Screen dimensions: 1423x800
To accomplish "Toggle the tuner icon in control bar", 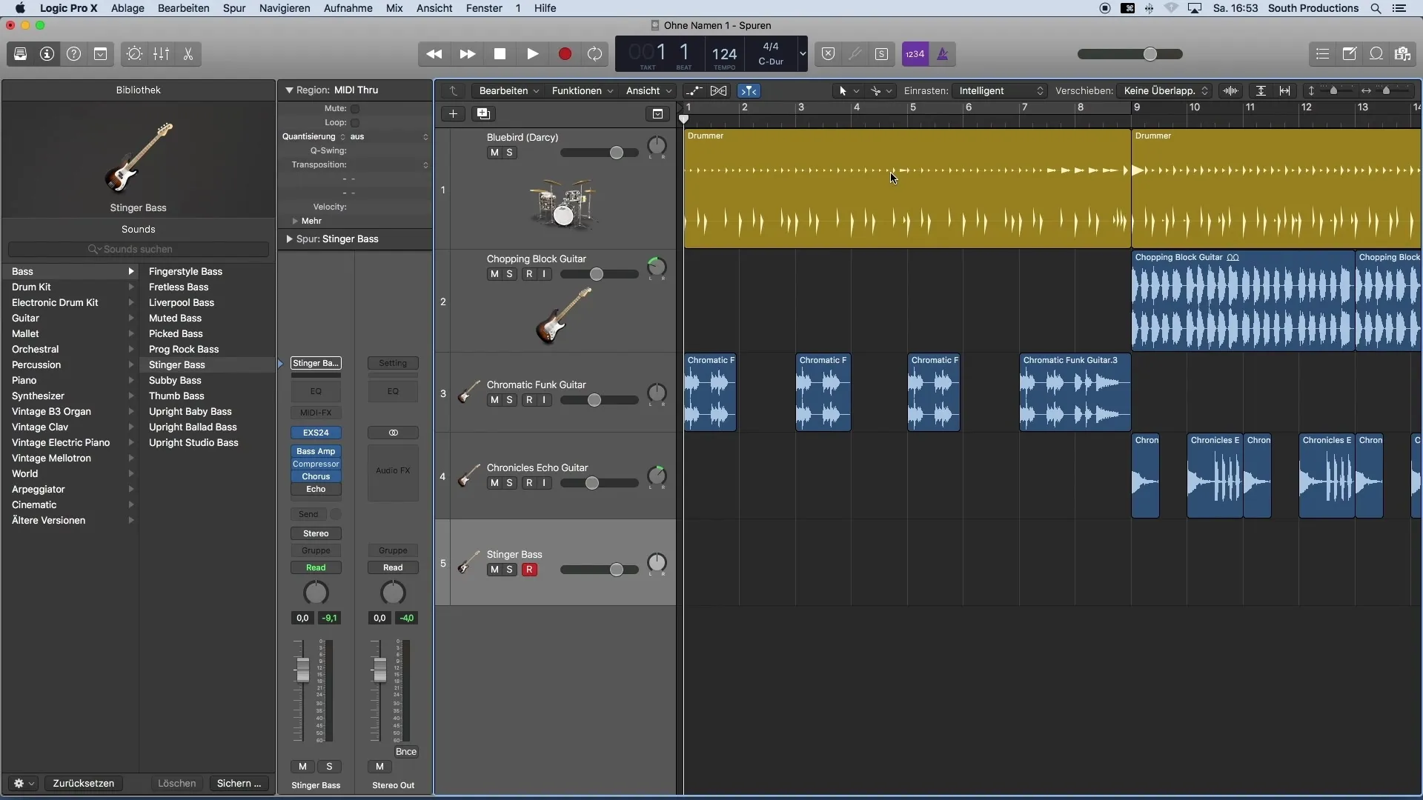I will coord(855,54).
